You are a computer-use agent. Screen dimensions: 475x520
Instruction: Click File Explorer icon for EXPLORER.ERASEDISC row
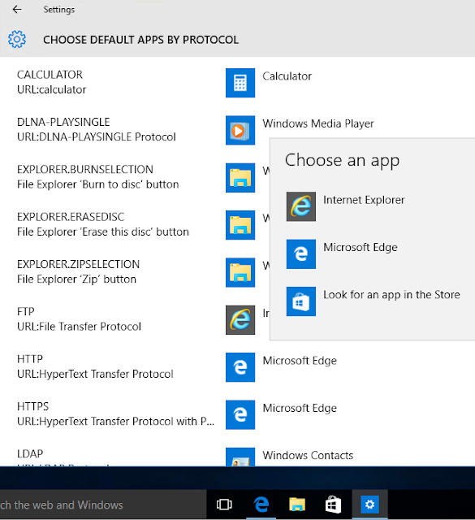[x=240, y=225]
